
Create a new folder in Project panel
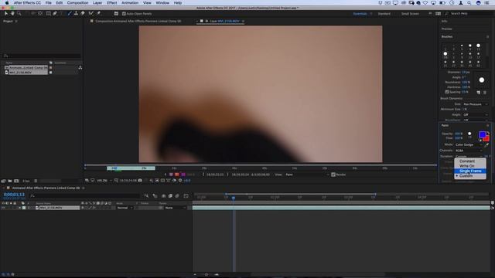[x=10, y=181]
